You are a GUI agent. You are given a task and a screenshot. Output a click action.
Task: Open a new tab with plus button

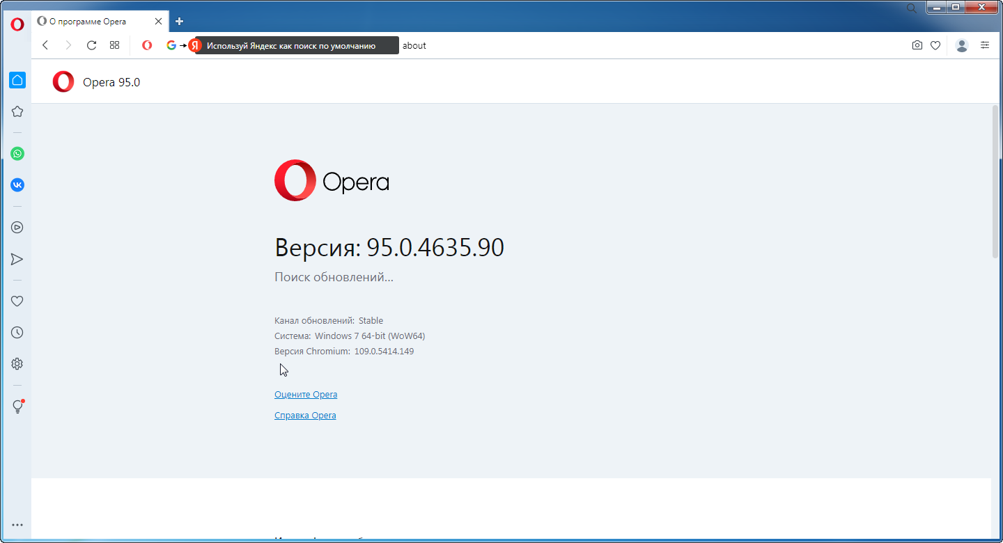pos(179,22)
